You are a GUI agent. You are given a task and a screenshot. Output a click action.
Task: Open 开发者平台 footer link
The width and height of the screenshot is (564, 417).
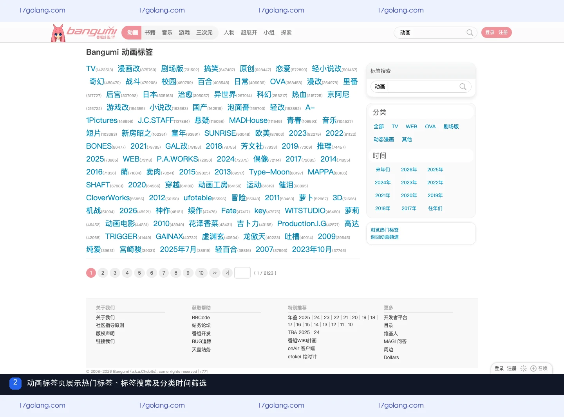point(396,317)
